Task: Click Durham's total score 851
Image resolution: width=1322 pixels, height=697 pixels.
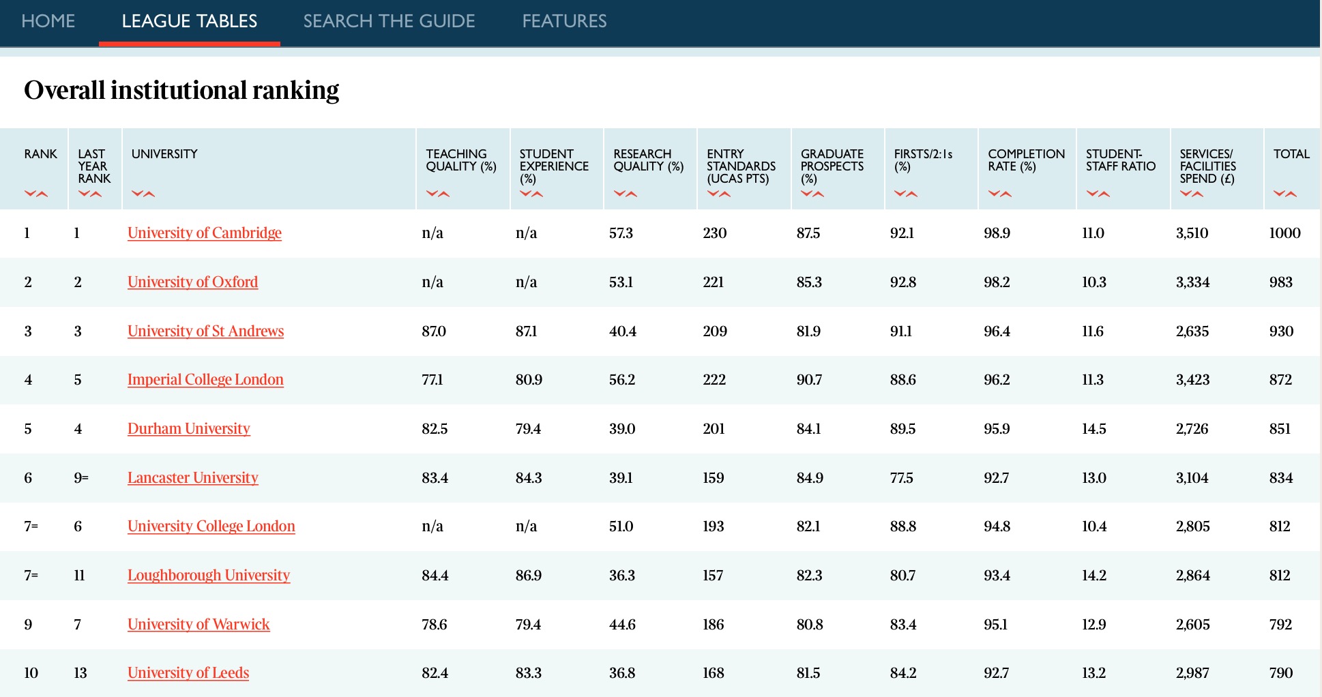Action: pyautogui.click(x=1280, y=429)
